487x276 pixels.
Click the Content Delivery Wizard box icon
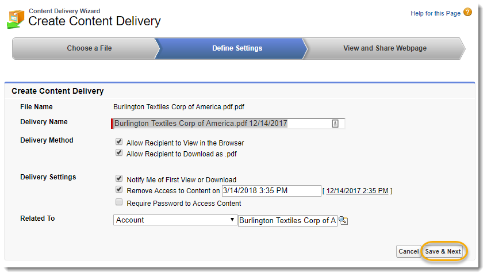click(x=16, y=19)
